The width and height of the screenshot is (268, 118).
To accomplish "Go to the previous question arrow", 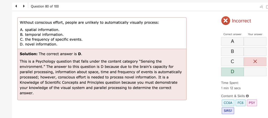I will coord(16,6).
